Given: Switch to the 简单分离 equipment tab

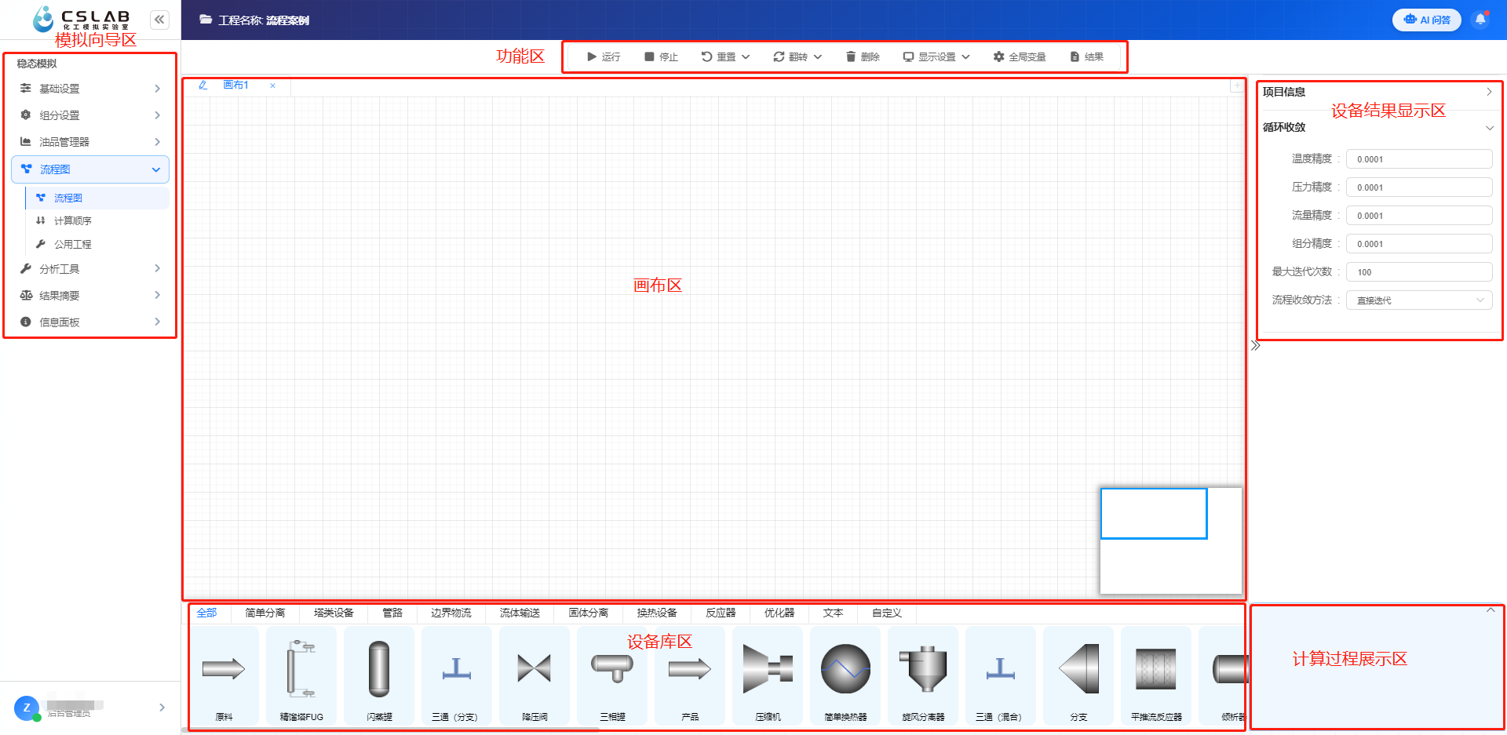Looking at the screenshot, I should 265,613.
